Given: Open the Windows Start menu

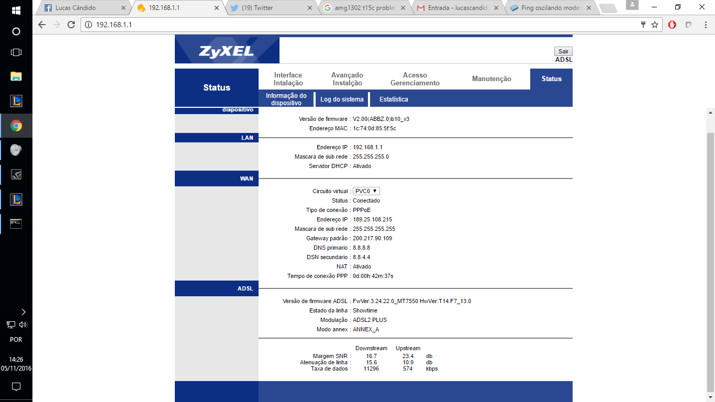Looking at the screenshot, I should 16,10.
